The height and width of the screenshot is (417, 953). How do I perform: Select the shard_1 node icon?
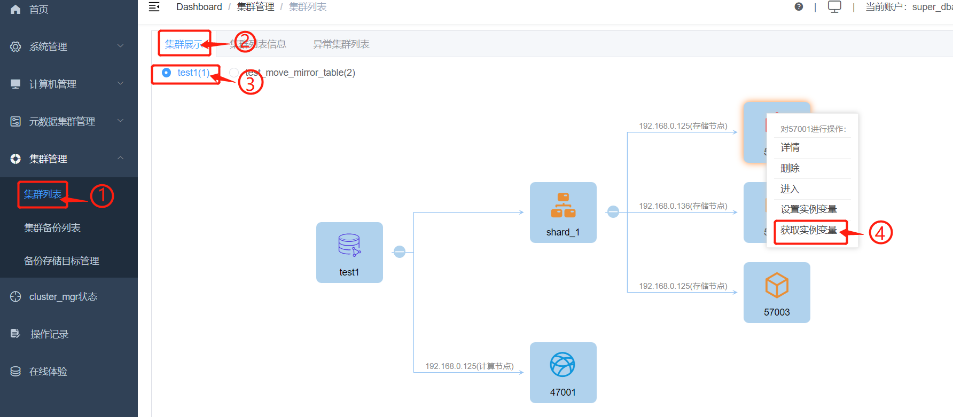[563, 206]
